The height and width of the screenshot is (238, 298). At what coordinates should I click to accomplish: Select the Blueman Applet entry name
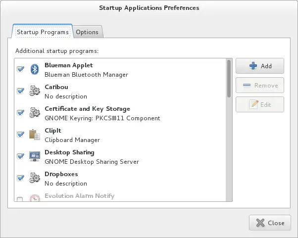[x=69, y=65]
